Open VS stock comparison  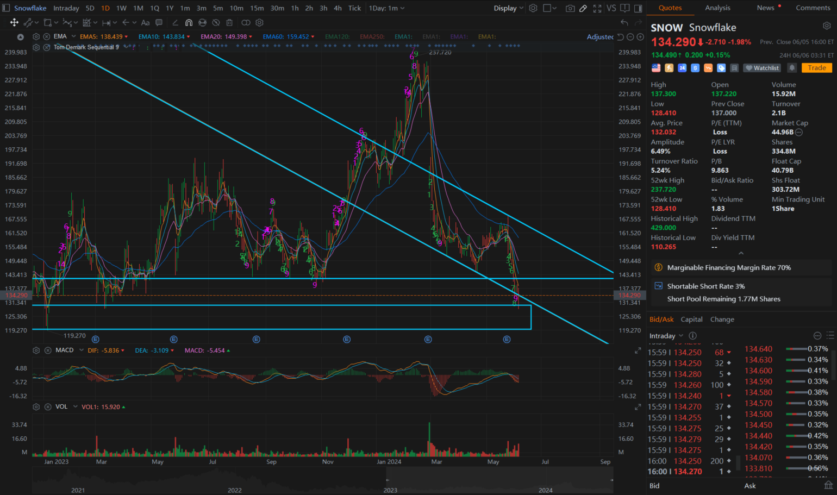click(611, 8)
